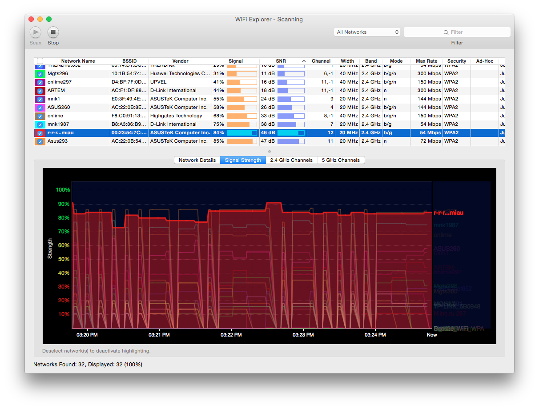The height and width of the screenshot is (409, 539).
Task: Click 75% signal value in mnk1987 row
Action: click(218, 124)
